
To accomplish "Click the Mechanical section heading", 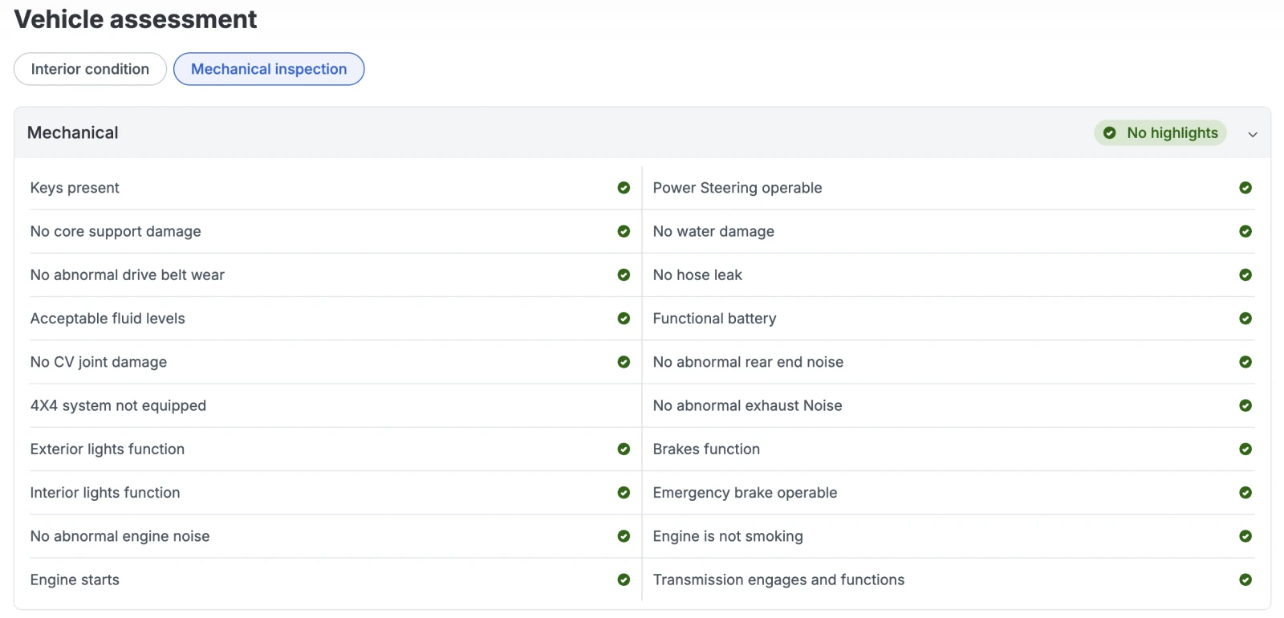I will (73, 133).
